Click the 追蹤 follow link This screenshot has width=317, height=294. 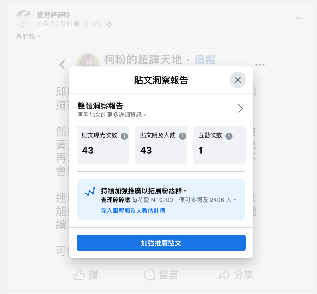point(205,59)
